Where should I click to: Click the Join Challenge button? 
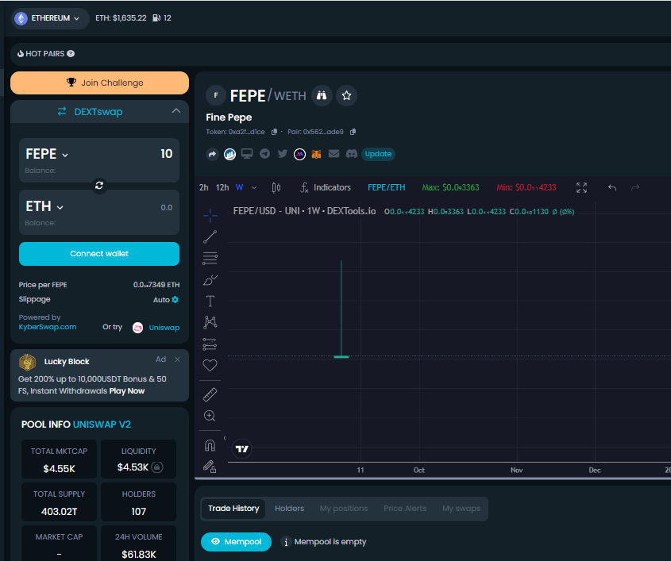[99, 83]
